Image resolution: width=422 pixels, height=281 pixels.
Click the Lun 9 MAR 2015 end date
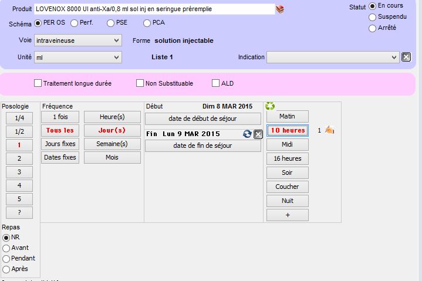coord(191,134)
